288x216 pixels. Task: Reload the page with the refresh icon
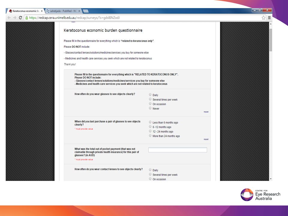pyautogui.click(x=20, y=18)
